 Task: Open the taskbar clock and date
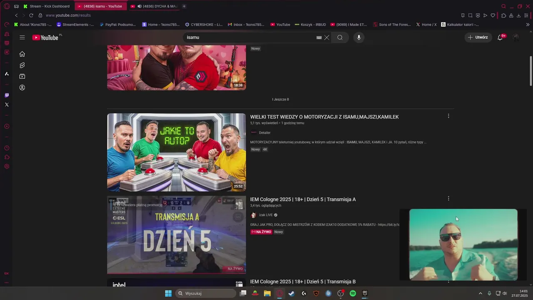click(520, 293)
